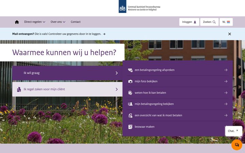Image resolution: width=245 pixels, height=153 pixels.
Task: Expand the Over ons menu
Action: [58, 22]
